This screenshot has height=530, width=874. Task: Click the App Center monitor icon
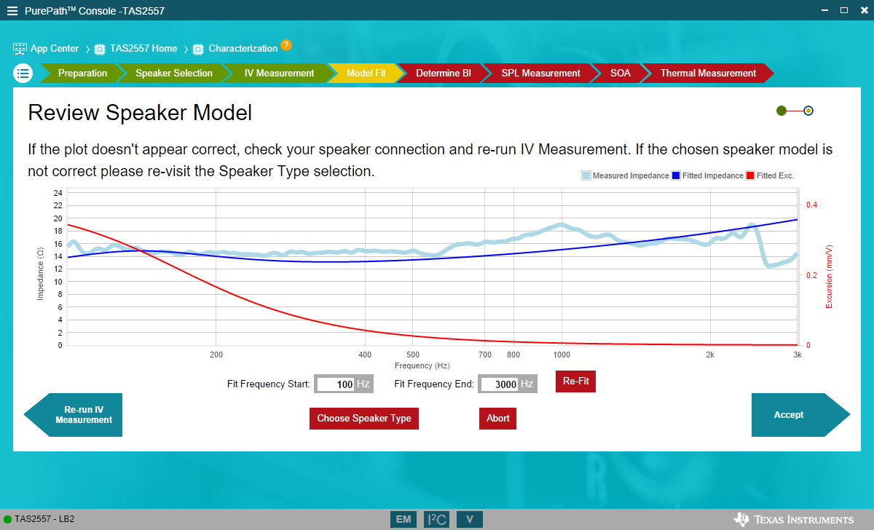pos(20,49)
